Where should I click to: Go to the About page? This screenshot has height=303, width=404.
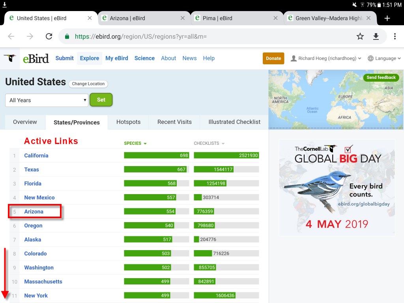coord(168,58)
